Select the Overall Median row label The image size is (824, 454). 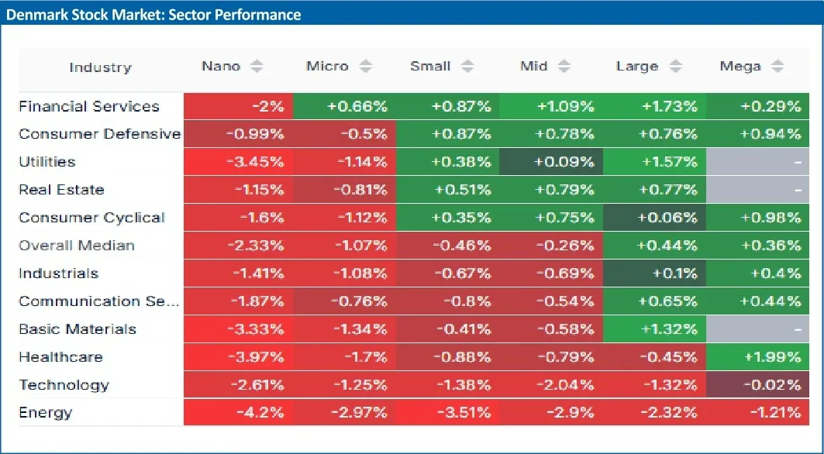(x=77, y=246)
